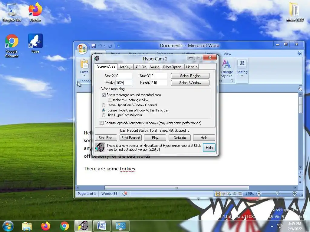Viewport: 310px width, 232px height.
Task: Open Word Help question mark icon
Action: coord(299,53)
